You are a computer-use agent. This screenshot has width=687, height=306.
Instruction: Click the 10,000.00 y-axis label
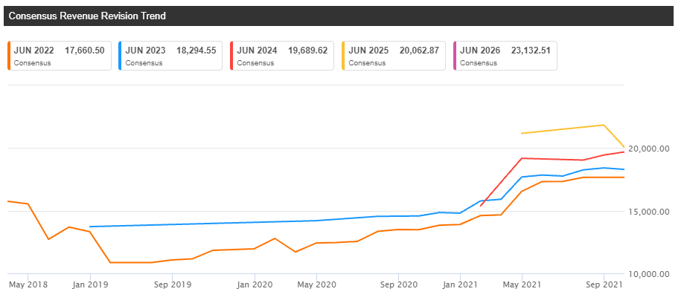(650, 274)
